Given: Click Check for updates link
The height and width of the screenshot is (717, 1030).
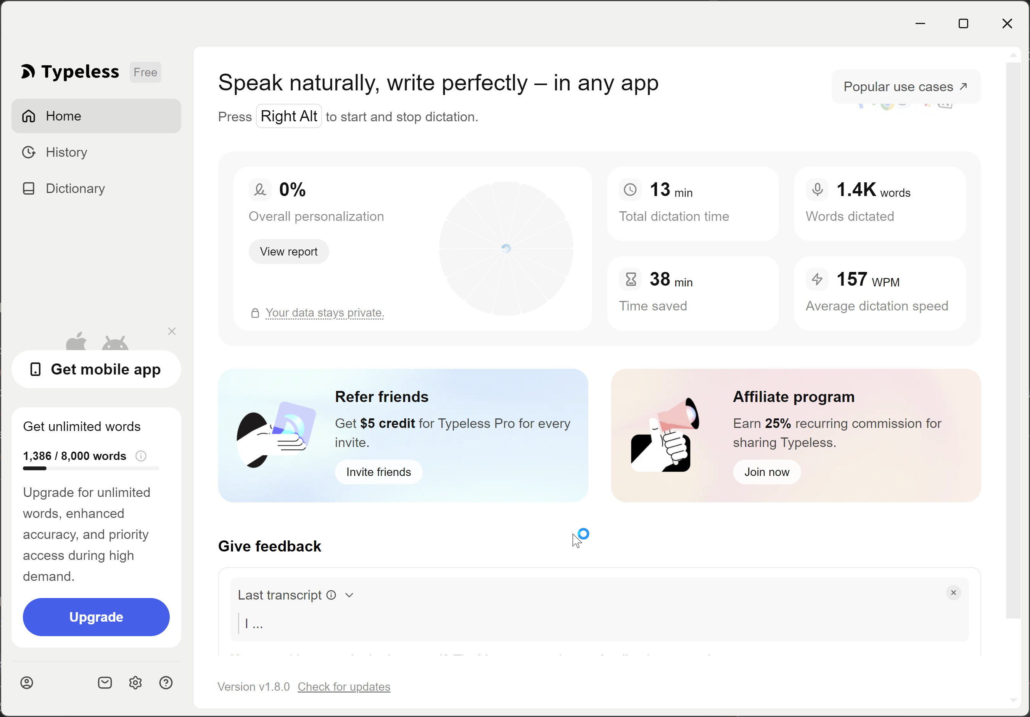Looking at the screenshot, I should 344,687.
